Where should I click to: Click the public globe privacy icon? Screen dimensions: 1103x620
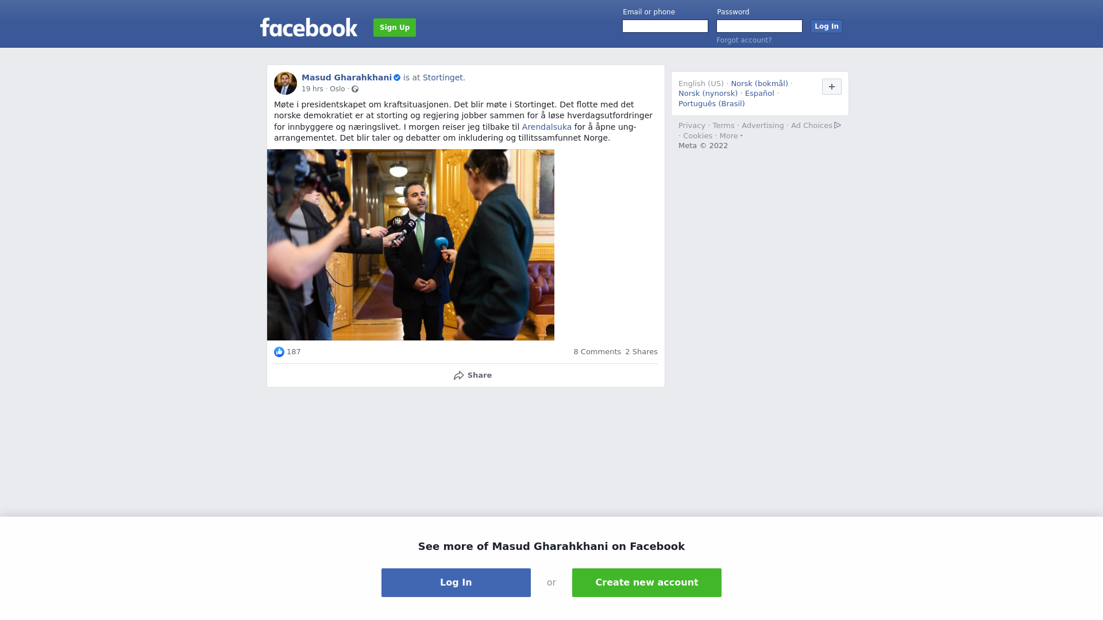(355, 89)
